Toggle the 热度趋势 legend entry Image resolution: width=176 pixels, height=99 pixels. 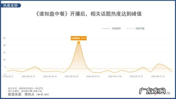(x=111, y=28)
